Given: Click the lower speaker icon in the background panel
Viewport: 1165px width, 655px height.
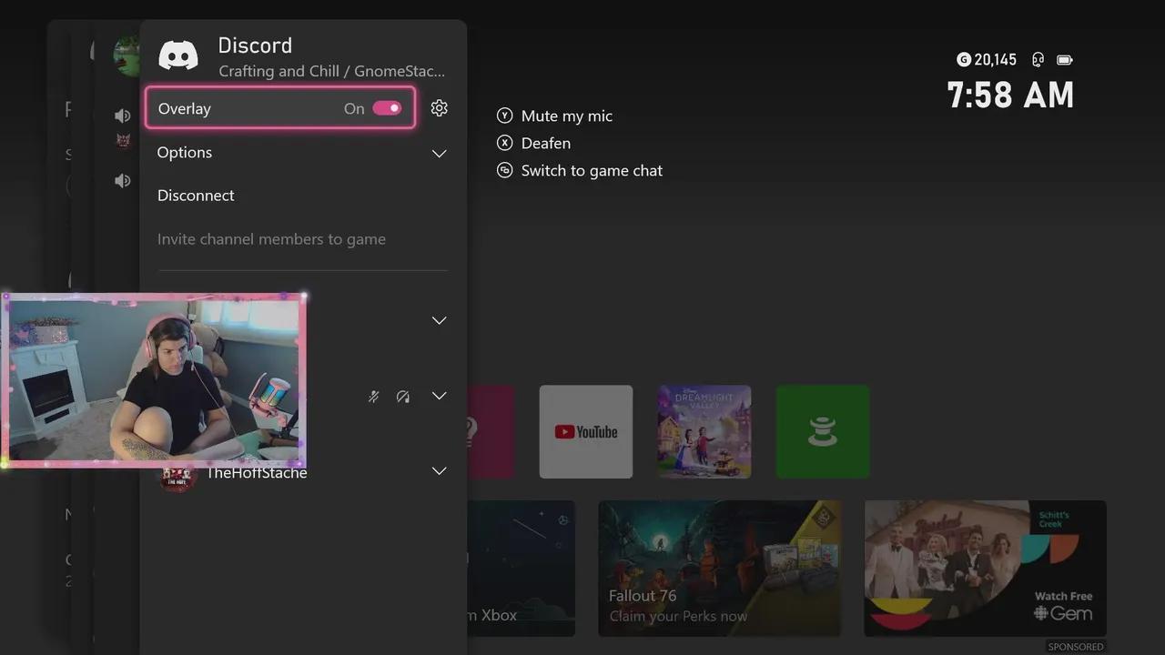Looking at the screenshot, I should (x=122, y=180).
